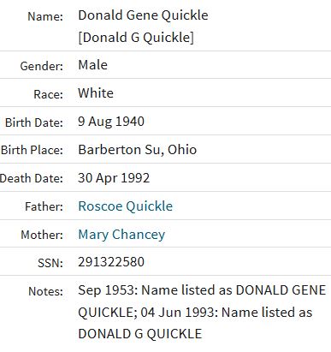Click the Name: field label
331x352 pixels.
(x=45, y=16)
